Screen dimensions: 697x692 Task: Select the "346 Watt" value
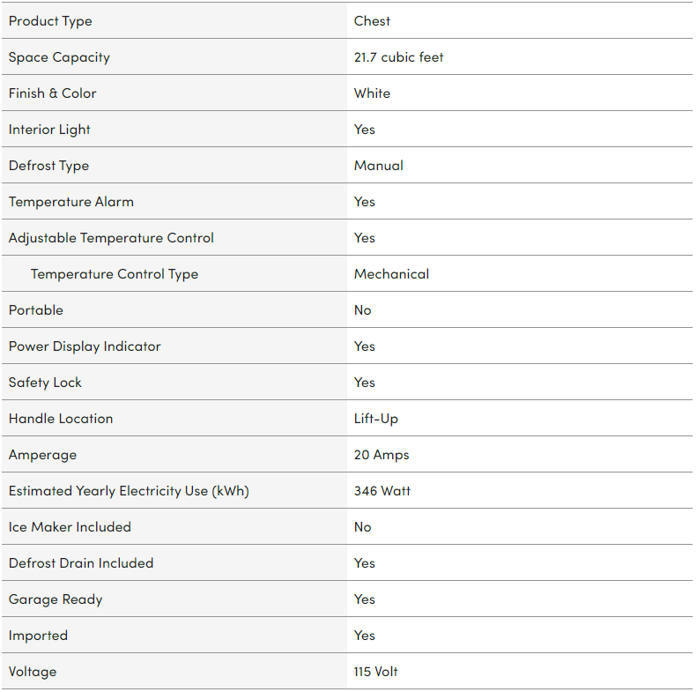pyautogui.click(x=382, y=491)
